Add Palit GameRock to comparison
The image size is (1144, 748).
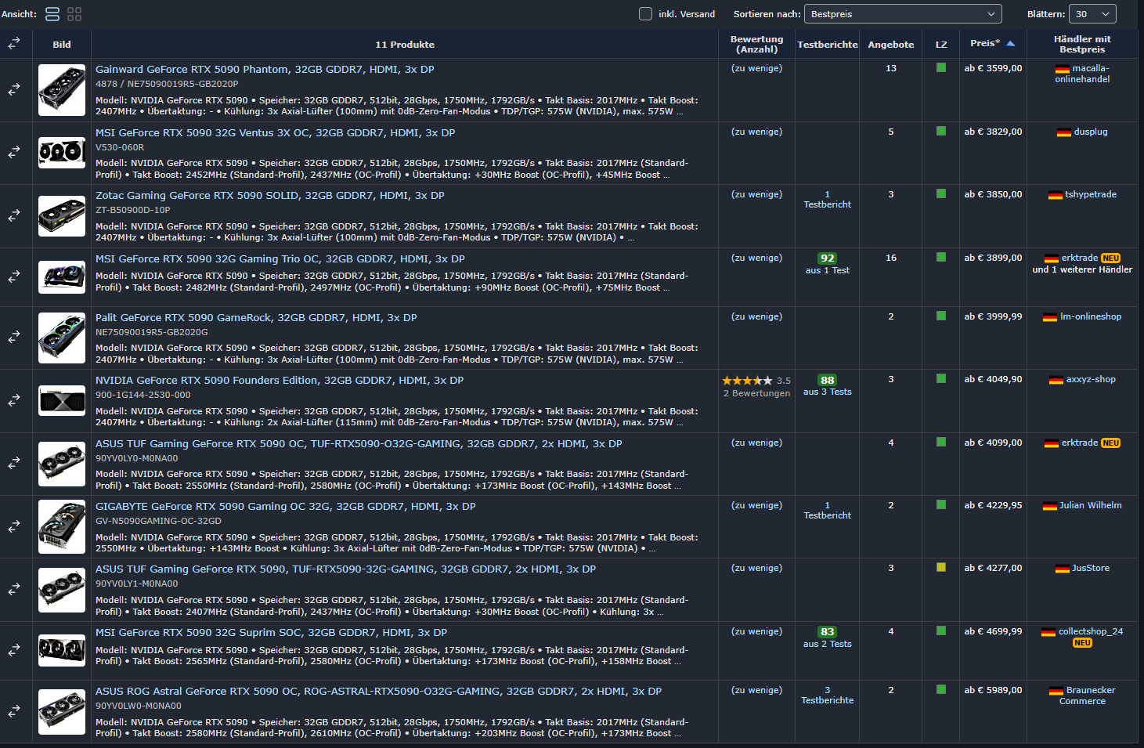[14, 338]
